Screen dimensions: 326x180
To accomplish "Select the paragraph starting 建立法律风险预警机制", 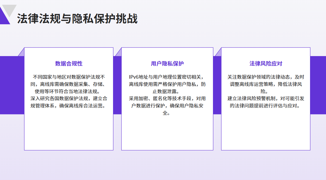I will (x=266, y=102).
